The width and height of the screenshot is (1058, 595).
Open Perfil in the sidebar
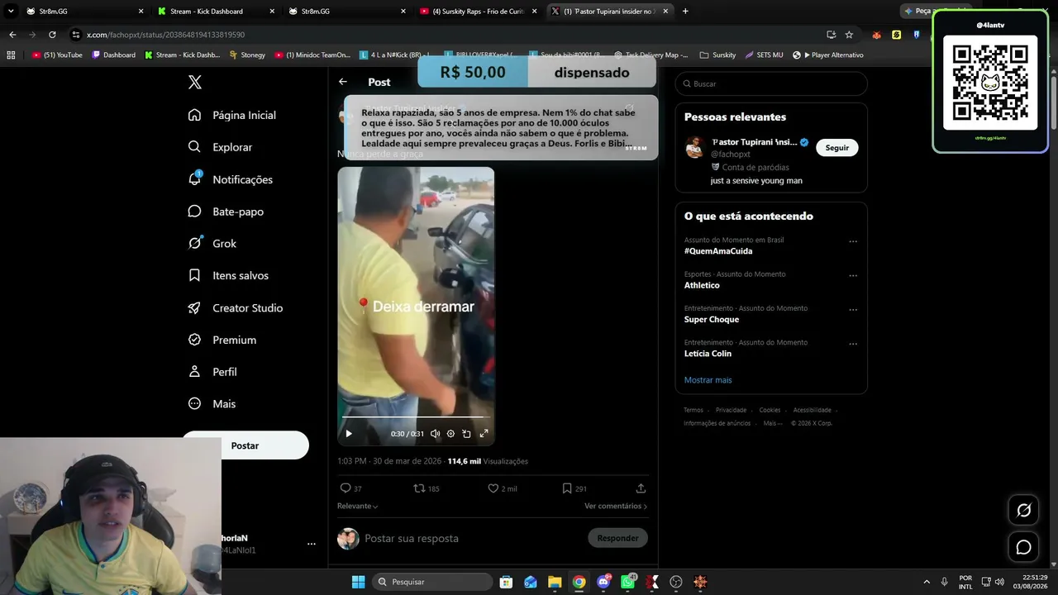212,372
